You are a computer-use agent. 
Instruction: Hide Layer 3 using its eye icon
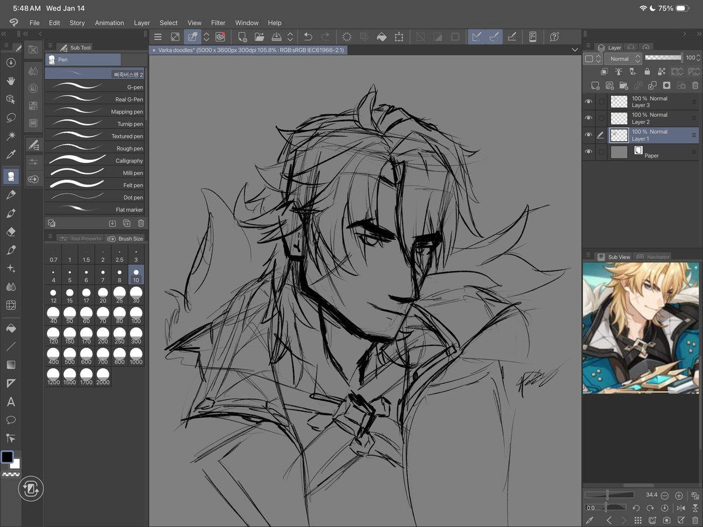(589, 102)
